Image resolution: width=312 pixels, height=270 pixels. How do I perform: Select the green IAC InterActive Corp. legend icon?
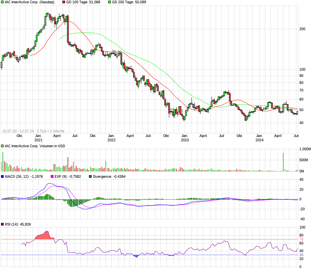(2, 3)
